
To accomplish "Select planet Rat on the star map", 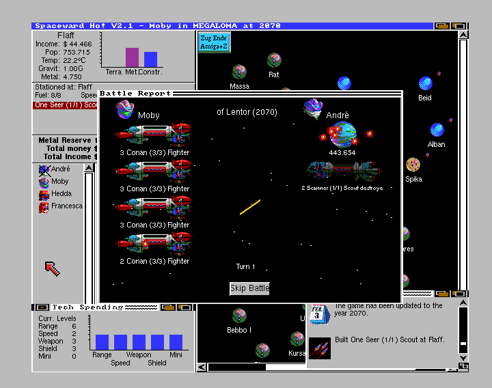I will 274,60.
